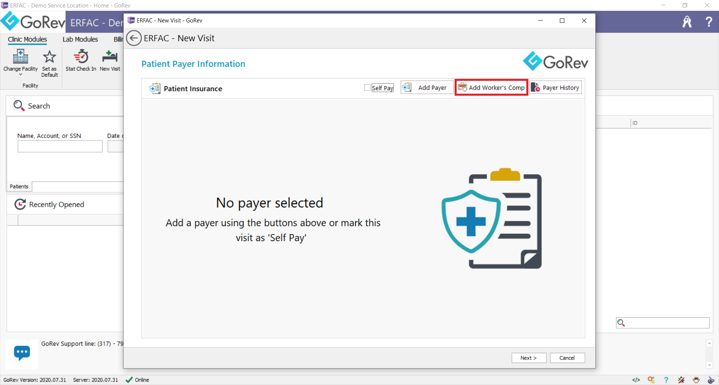The height and width of the screenshot is (385, 719).
Task: Click the Add Payer button label
Action: [x=432, y=87]
